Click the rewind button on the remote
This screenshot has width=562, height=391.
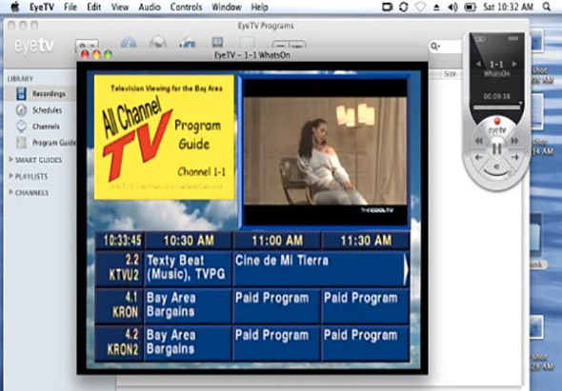pos(479,141)
